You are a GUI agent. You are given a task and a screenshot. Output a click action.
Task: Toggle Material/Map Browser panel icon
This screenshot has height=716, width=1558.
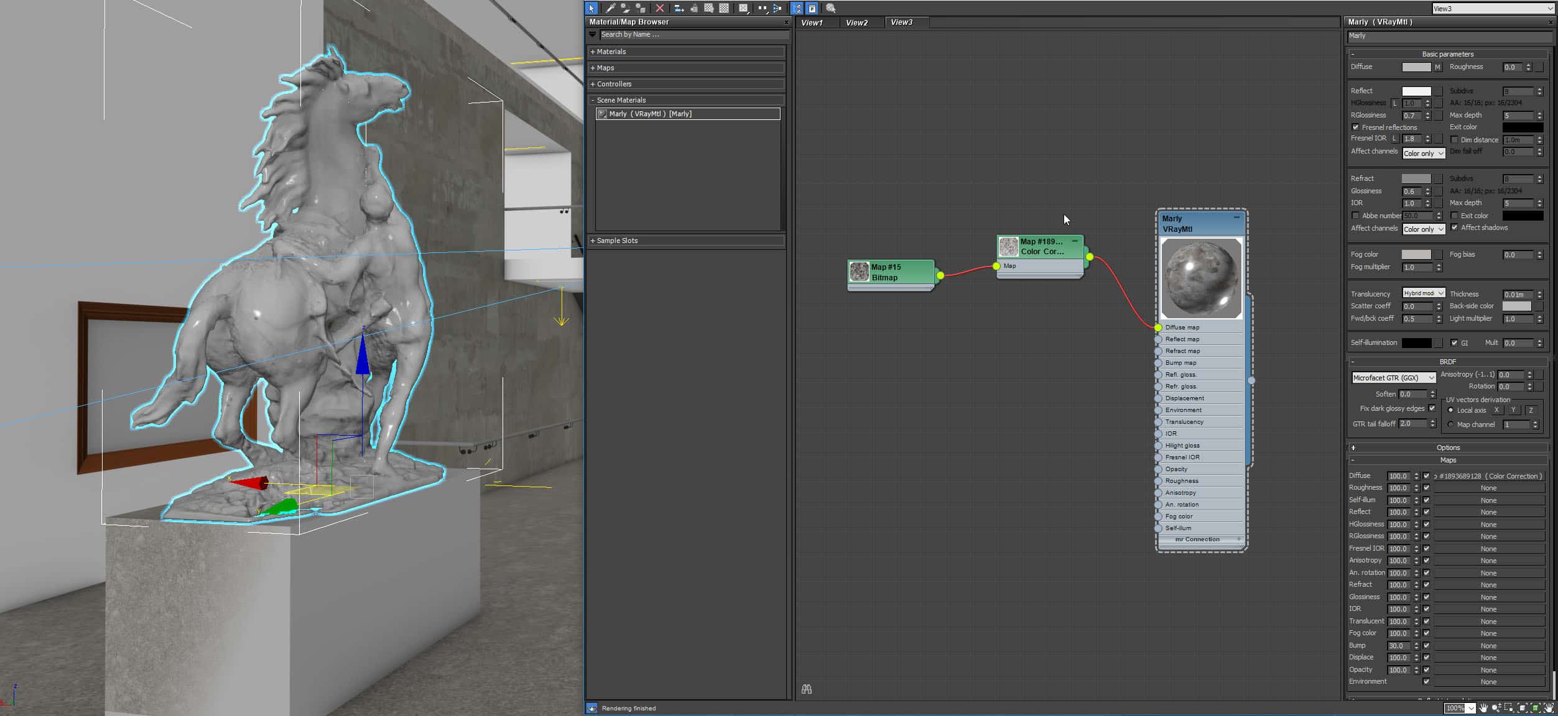click(x=797, y=8)
